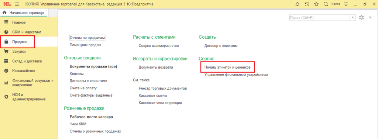The width and height of the screenshot is (378, 139).
Task: Click the Оптовые продажи heading
Action: (x=82, y=58)
